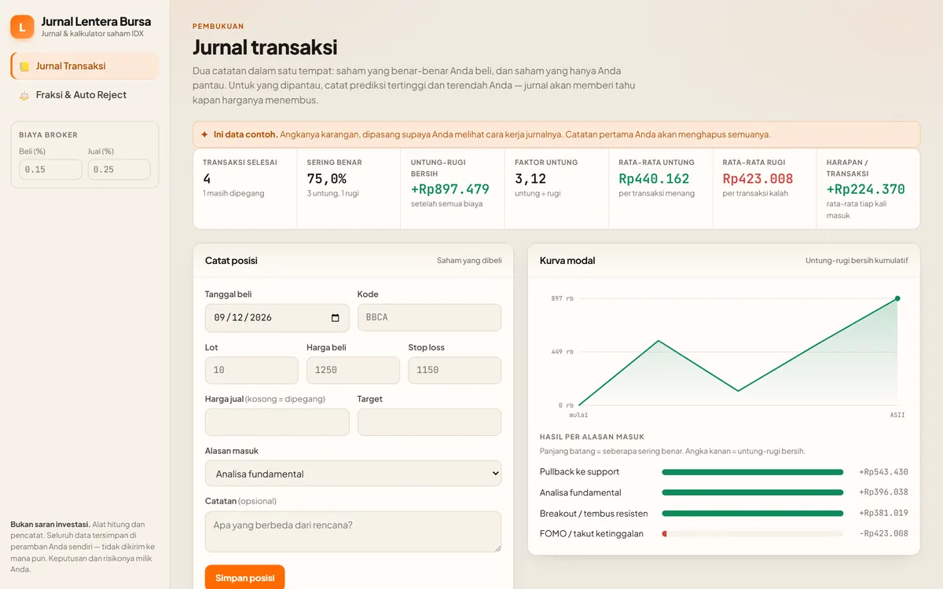The height and width of the screenshot is (589, 943).
Task: Click the FOMO / takut ketinggalan label
Action: [592, 534]
